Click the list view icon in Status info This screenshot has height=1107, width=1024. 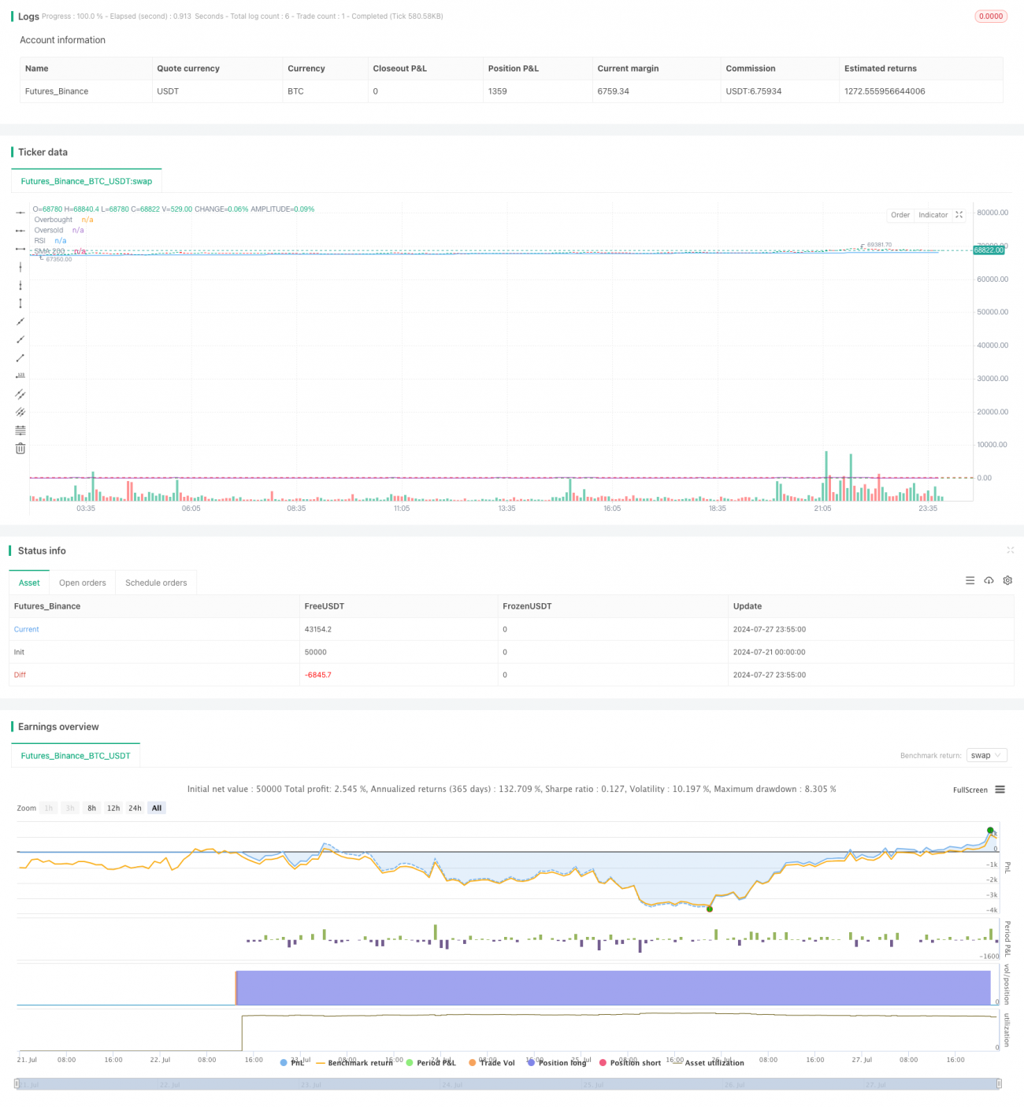(x=970, y=580)
